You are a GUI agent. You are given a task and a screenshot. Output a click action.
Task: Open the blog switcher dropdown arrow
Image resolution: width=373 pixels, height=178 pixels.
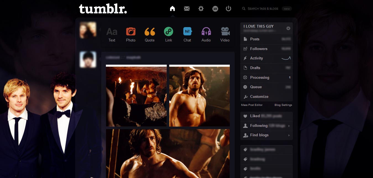[288, 28]
